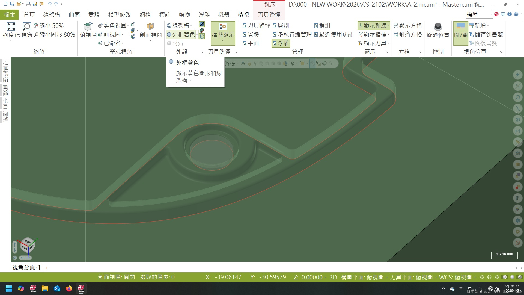Open the 已命名 named views dropdown
Viewport: 524px width, 295px height.
(x=112, y=43)
